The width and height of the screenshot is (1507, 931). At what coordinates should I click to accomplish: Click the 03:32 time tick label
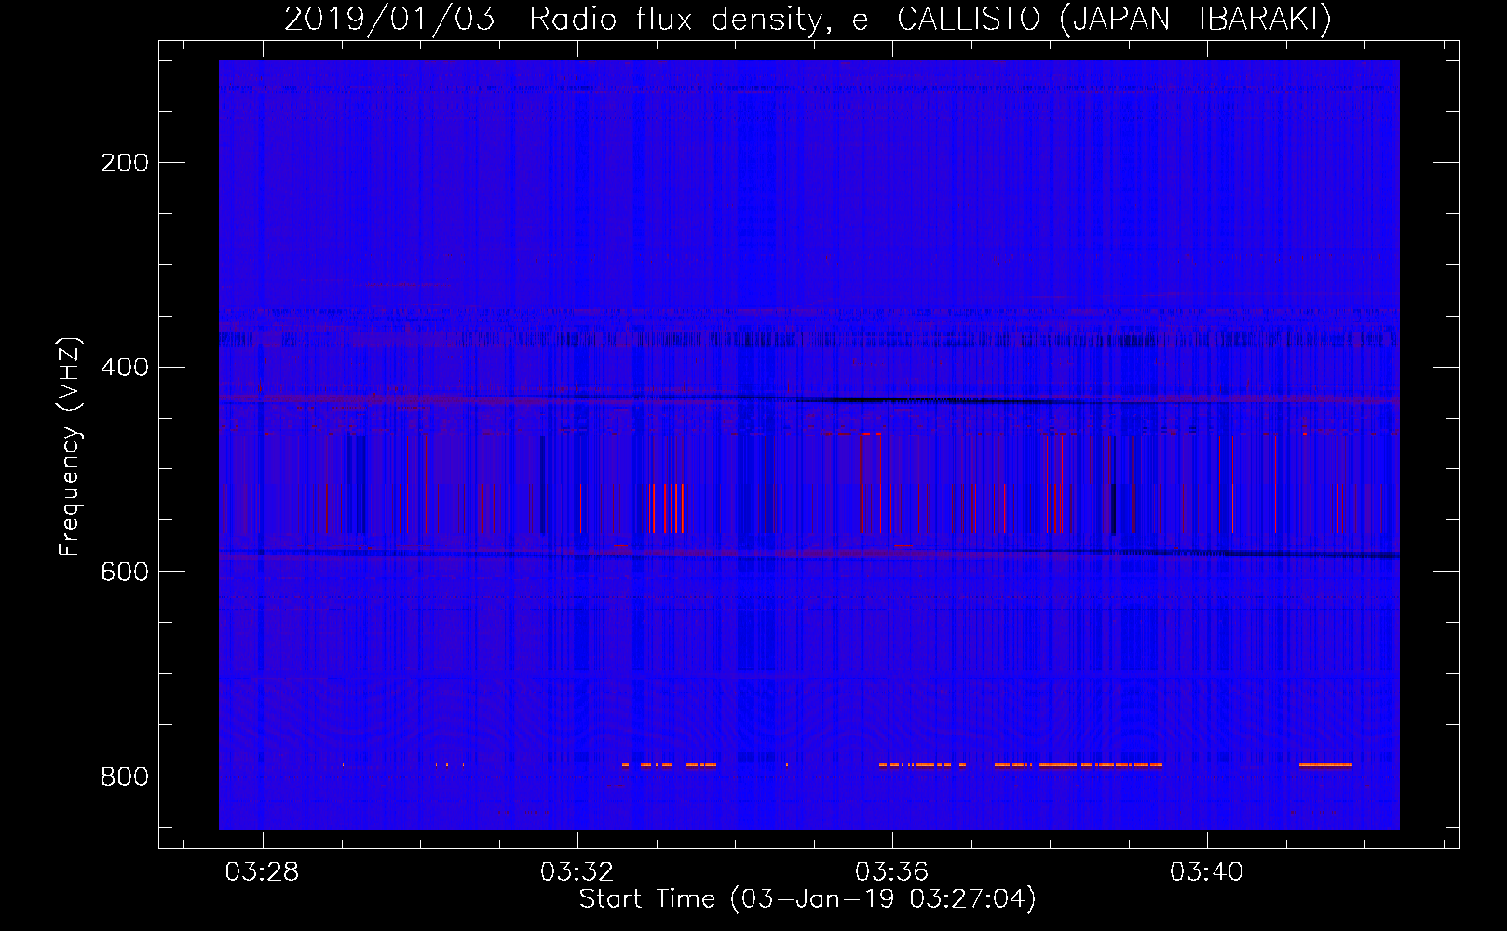pos(577,871)
